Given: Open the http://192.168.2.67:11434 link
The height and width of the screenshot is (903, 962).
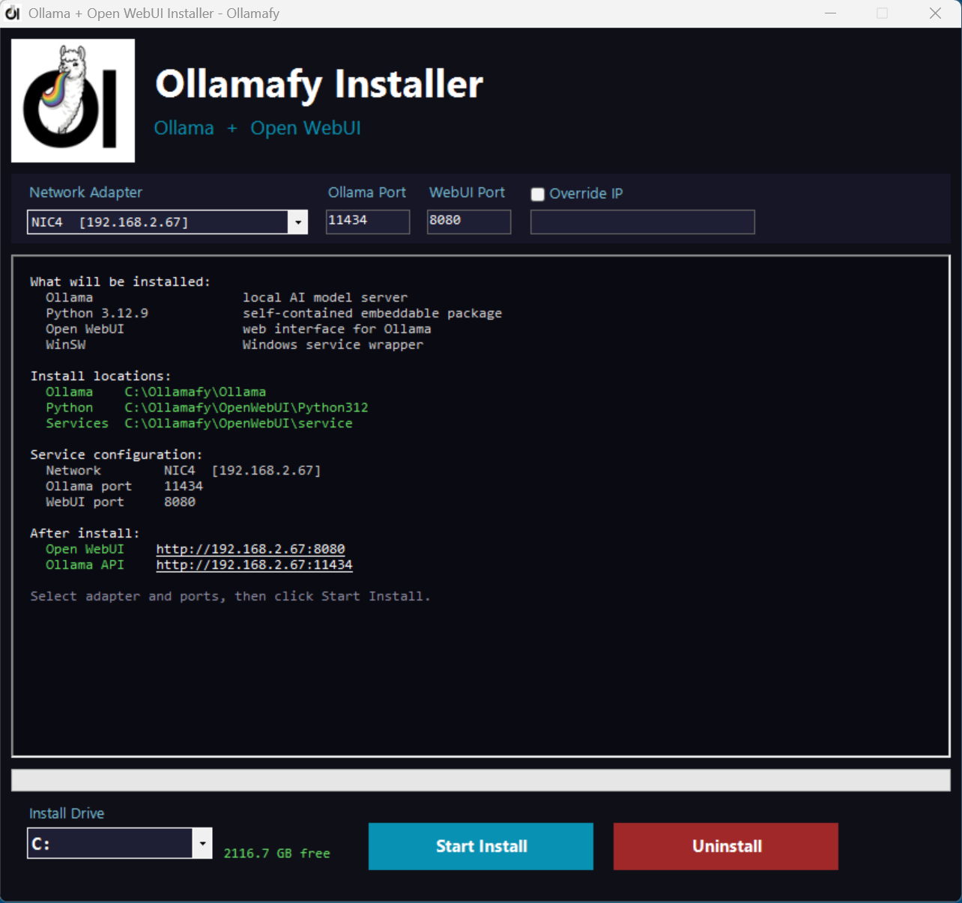Looking at the screenshot, I should click(x=254, y=565).
